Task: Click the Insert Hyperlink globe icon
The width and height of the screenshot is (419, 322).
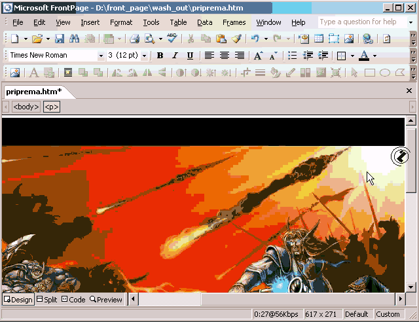Action: 367,39
